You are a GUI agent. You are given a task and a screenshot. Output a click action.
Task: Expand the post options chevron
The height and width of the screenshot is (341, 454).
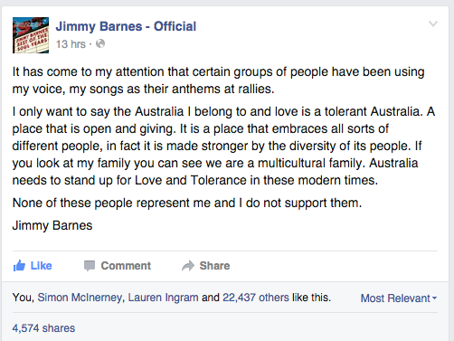click(x=433, y=24)
